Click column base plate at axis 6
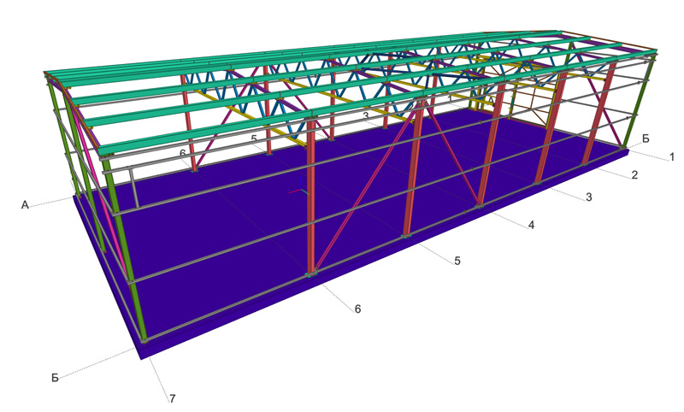The image size is (684, 412). (x=311, y=274)
